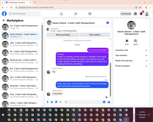This screenshot has width=153, height=122.
Task: Open $1,100 Marketplace listing link
Action: pyautogui.click(x=64, y=31)
